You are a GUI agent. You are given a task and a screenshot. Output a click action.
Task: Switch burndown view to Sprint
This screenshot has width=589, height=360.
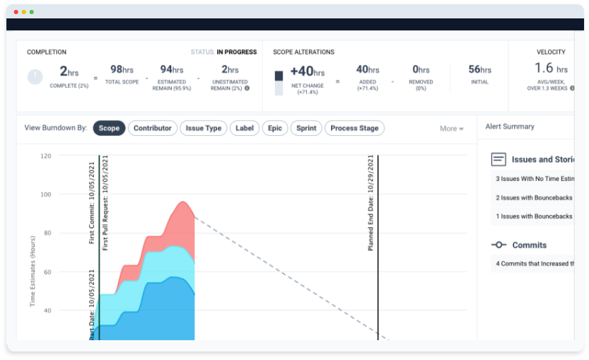306,128
